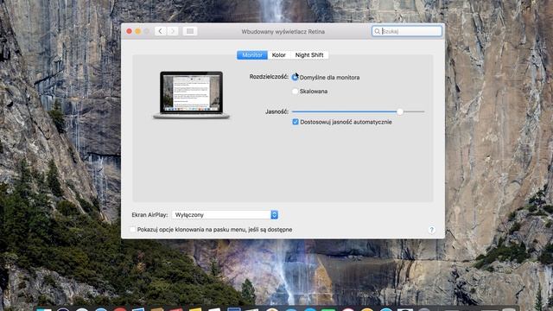This screenshot has height=311, width=553.
Task: Click the Jasność brightness slider handle
Action: [399, 111]
